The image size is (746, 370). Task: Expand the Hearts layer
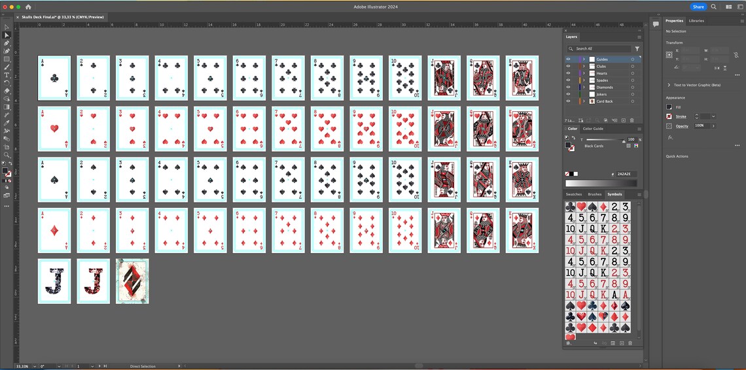(584, 73)
